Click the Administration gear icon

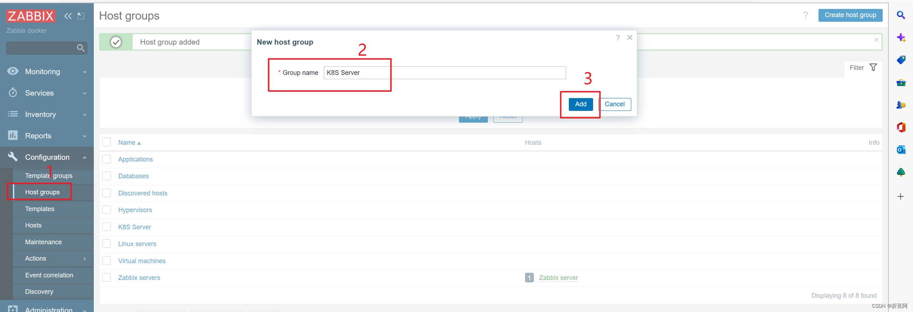[x=13, y=309]
